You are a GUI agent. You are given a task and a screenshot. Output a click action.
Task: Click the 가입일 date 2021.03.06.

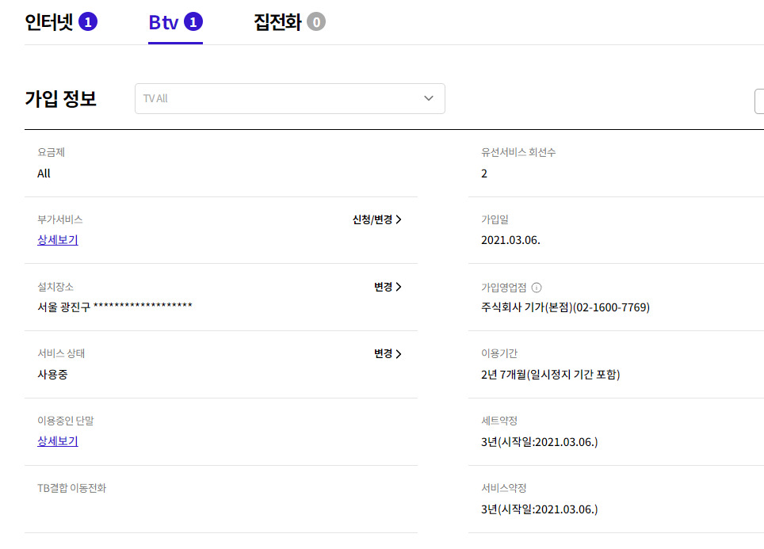pyautogui.click(x=510, y=240)
